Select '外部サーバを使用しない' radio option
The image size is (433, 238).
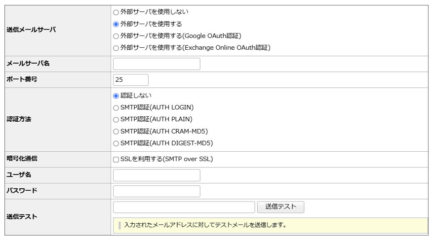(116, 11)
